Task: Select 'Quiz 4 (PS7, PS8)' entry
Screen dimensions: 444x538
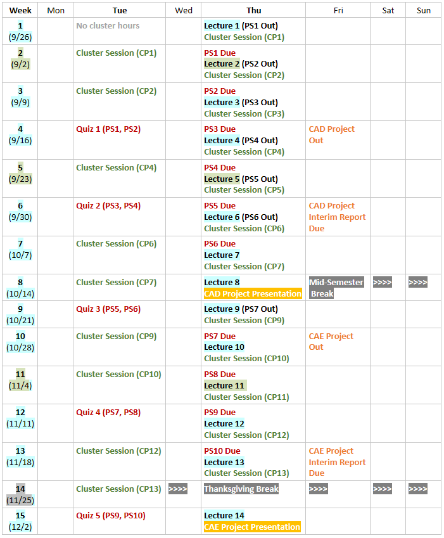Action: click(108, 412)
